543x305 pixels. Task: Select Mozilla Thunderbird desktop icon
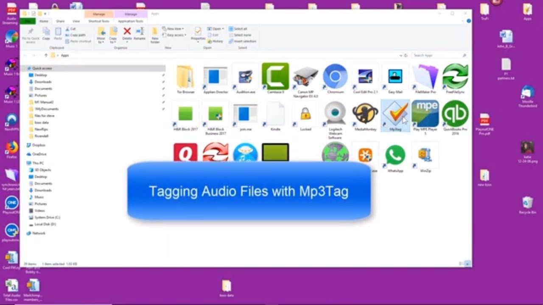(527, 97)
